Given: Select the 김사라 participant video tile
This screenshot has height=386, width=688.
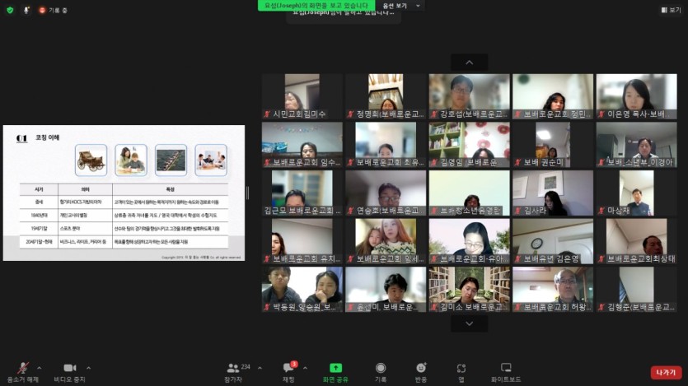Looking at the screenshot, I should click(x=552, y=193).
